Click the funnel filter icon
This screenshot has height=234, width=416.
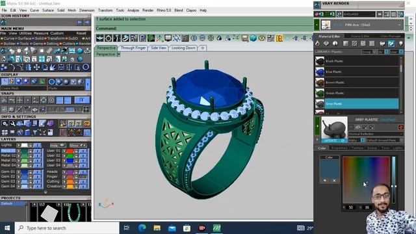pos(35,132)
